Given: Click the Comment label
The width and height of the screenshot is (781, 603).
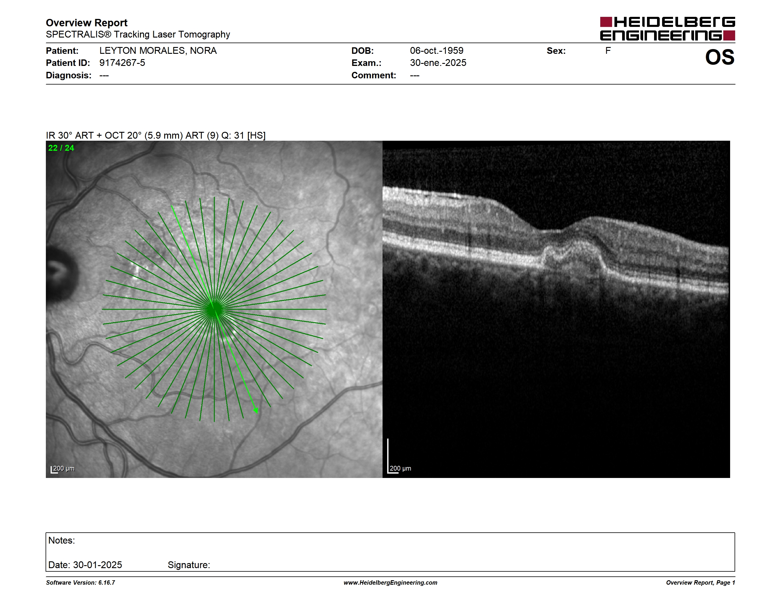Looking at the screenshot, I should point(374,75).
